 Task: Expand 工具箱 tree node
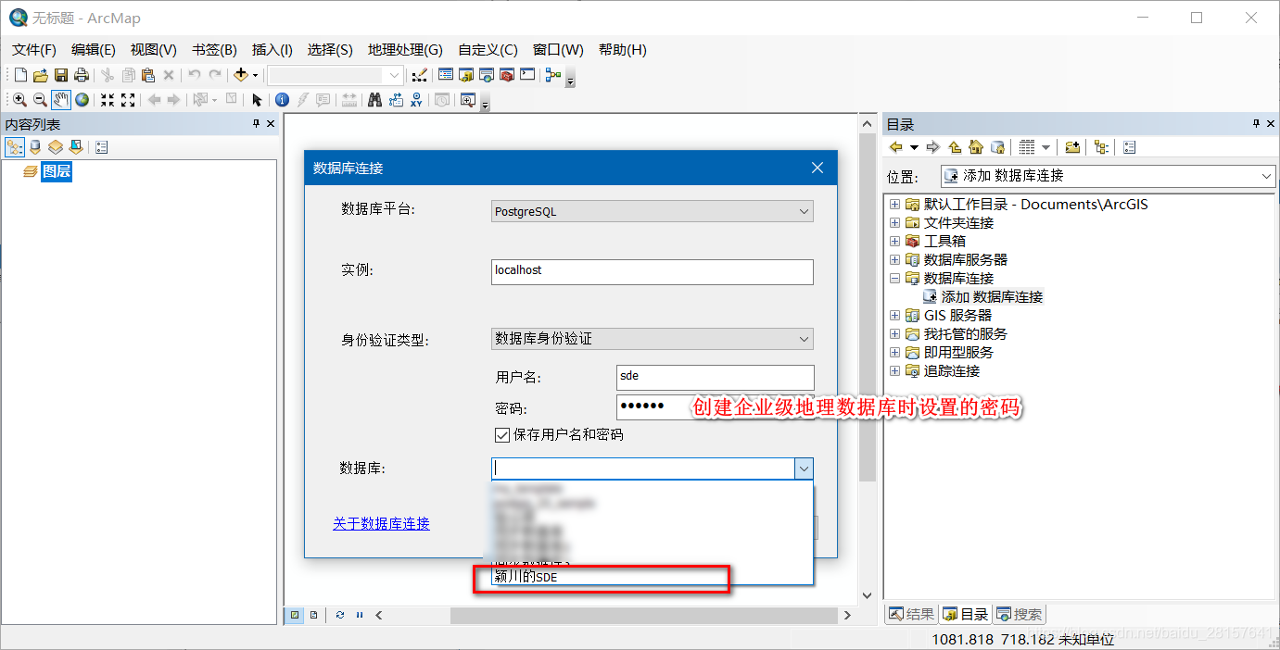point(894,241)
